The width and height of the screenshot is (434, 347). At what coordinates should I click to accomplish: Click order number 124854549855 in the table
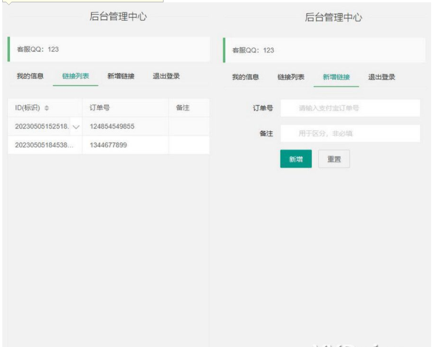point(112,126)
